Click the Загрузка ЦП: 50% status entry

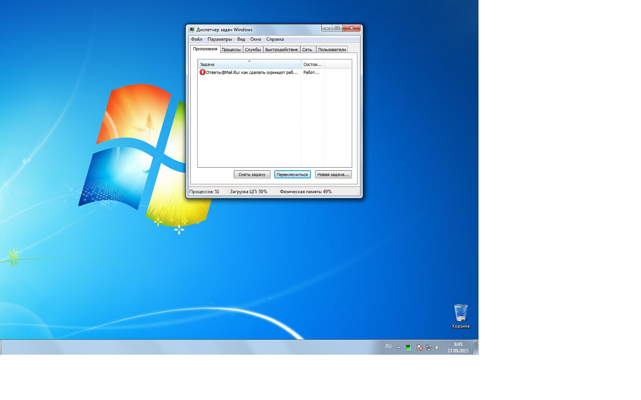click(x=249, y=192)
